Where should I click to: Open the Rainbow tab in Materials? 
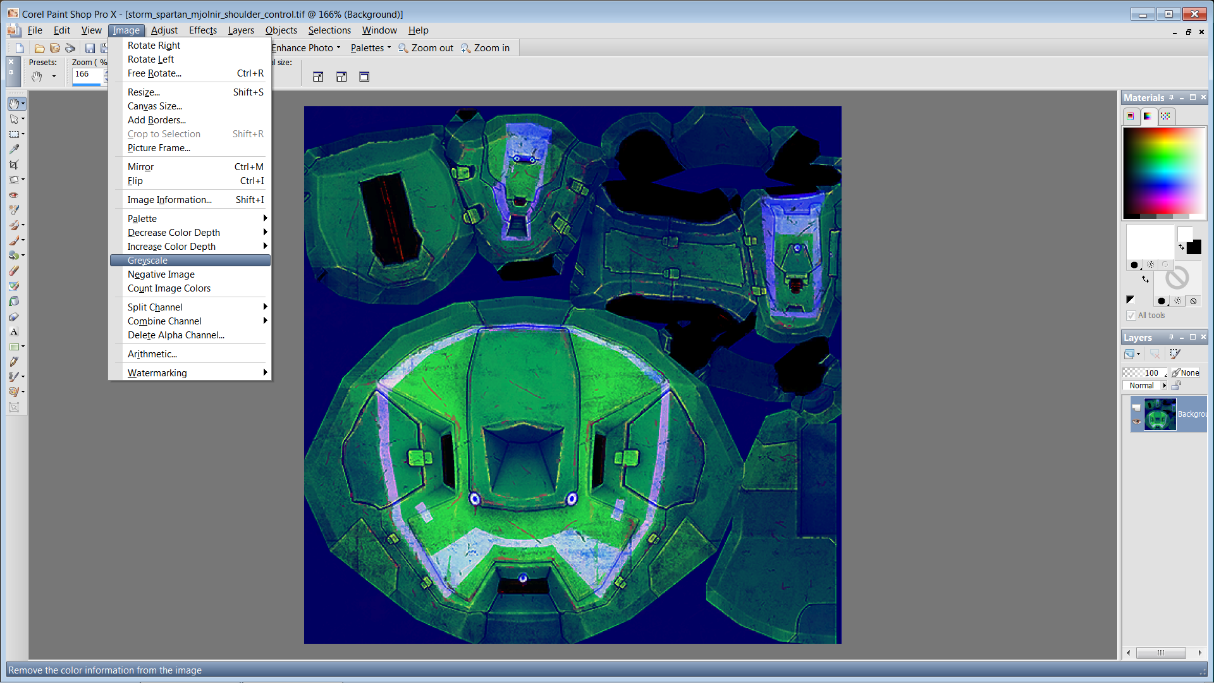[1148, 116]
